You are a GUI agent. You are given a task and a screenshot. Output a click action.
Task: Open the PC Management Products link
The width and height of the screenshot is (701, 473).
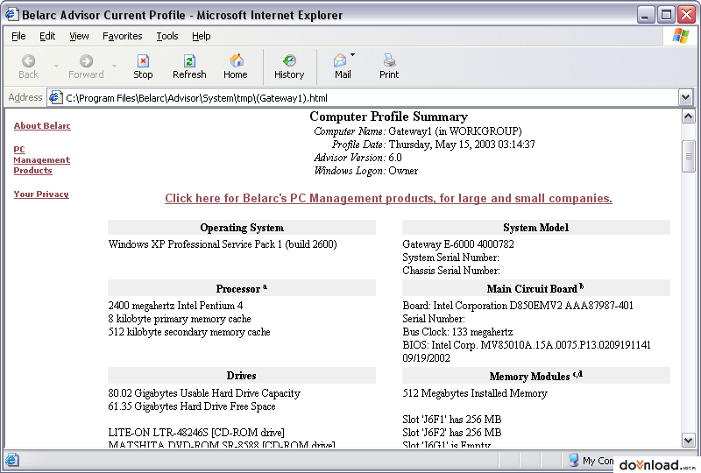[41, 159]
